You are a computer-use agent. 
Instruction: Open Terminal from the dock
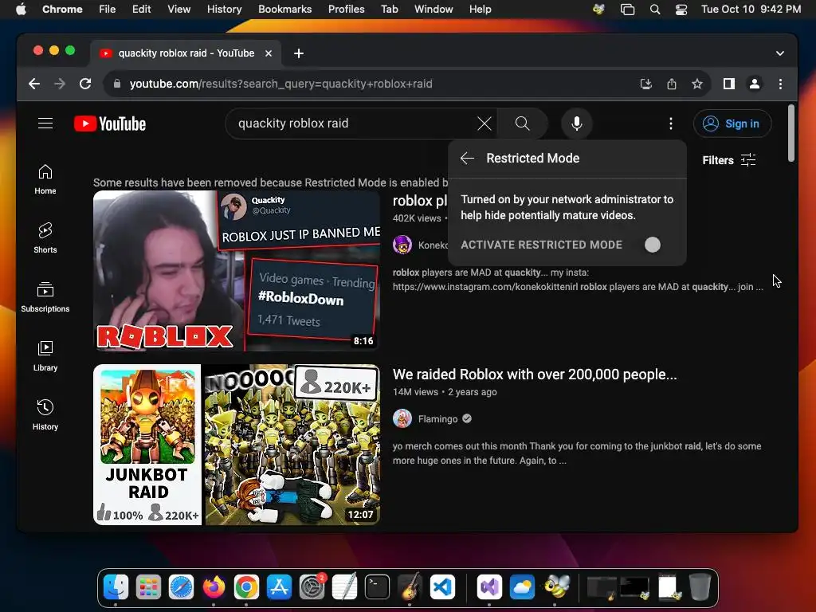(377, 587)
